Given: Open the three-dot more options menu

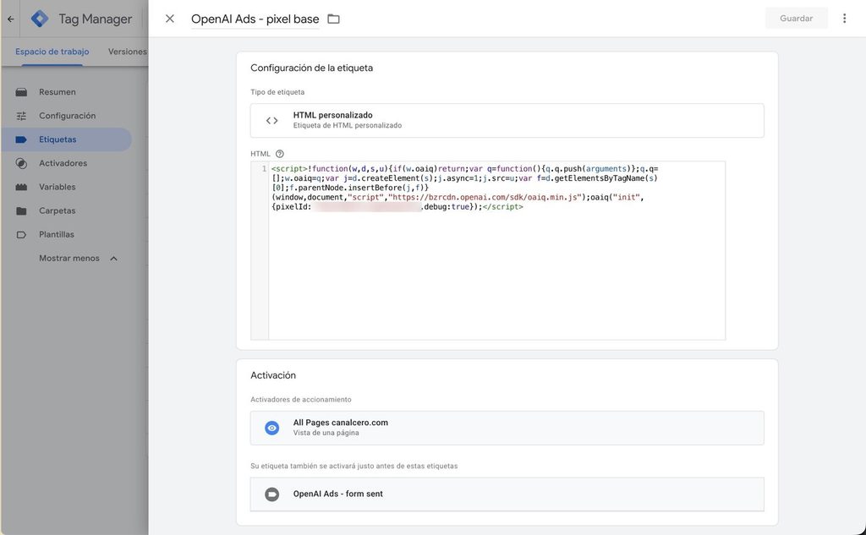Looking at the screenshot, I should click(x=844, y=19).
